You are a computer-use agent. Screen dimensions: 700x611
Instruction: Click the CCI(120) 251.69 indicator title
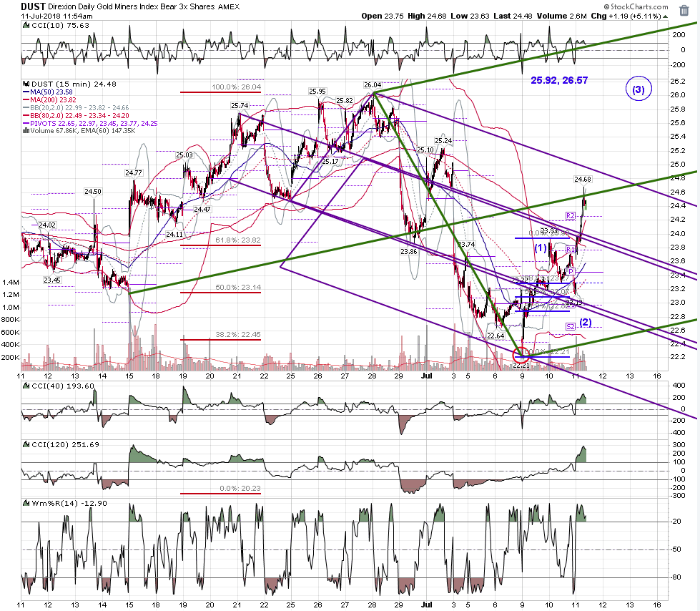point(65,445)
